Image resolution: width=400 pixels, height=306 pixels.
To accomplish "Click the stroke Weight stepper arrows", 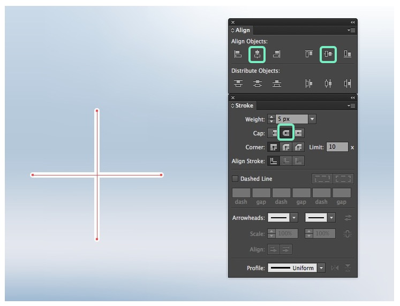I will [271, 119].
